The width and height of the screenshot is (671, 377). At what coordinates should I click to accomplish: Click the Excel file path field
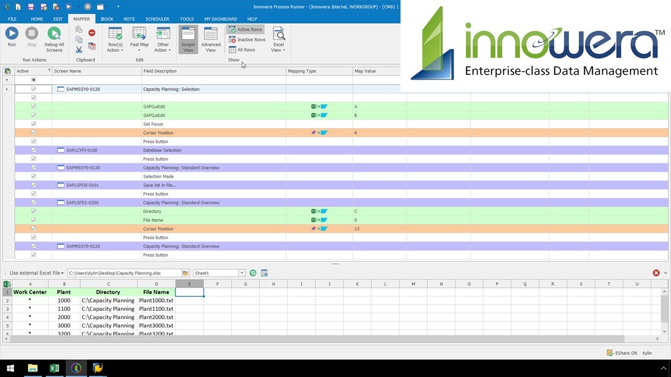point(124,273)
